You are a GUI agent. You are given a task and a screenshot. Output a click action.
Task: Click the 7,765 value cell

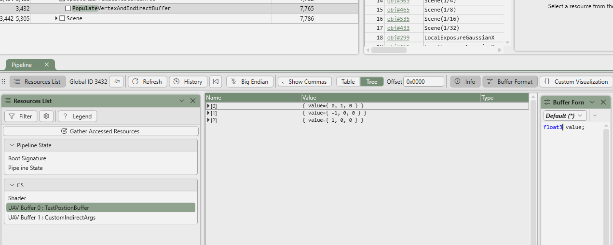pyautogui.click(x=314, y=8)
